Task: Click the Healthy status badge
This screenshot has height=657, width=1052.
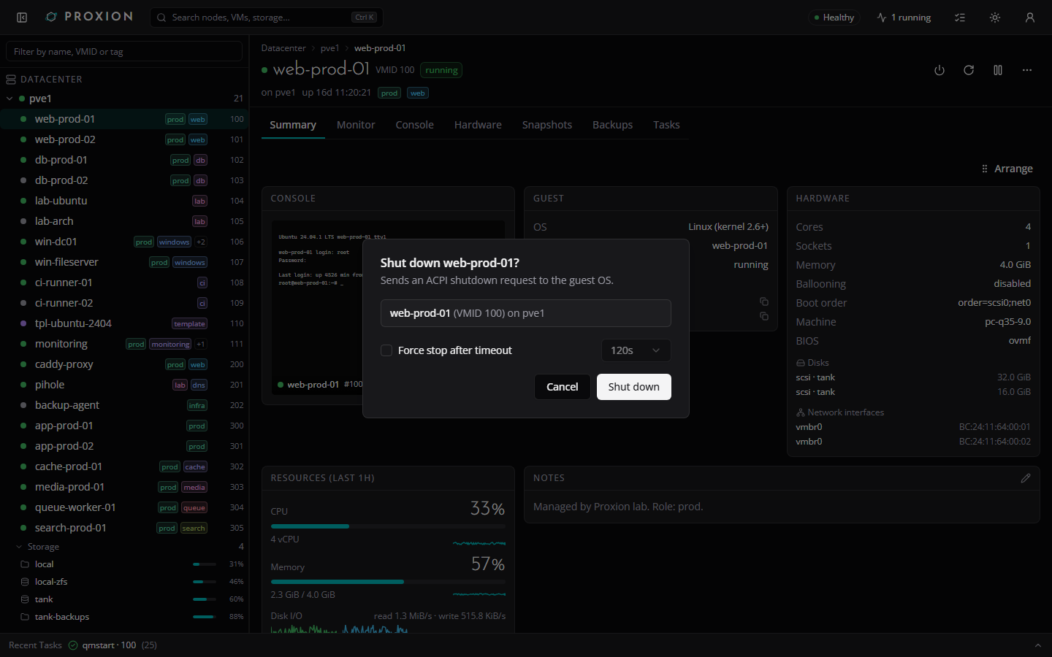Action: point(834,18)
